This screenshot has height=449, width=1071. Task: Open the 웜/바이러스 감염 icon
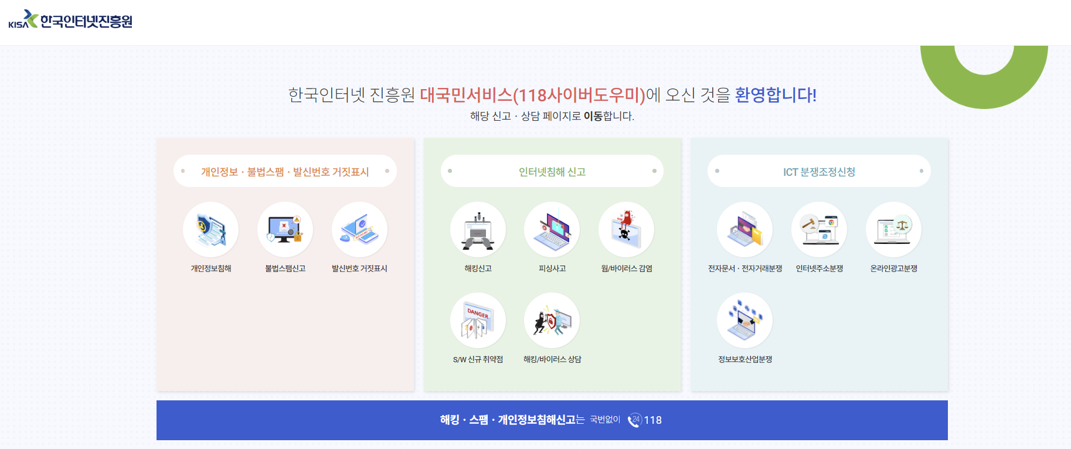pos(627,230)
